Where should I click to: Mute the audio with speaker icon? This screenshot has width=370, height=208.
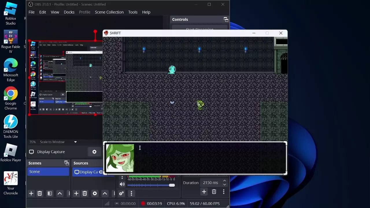(122, 184)
